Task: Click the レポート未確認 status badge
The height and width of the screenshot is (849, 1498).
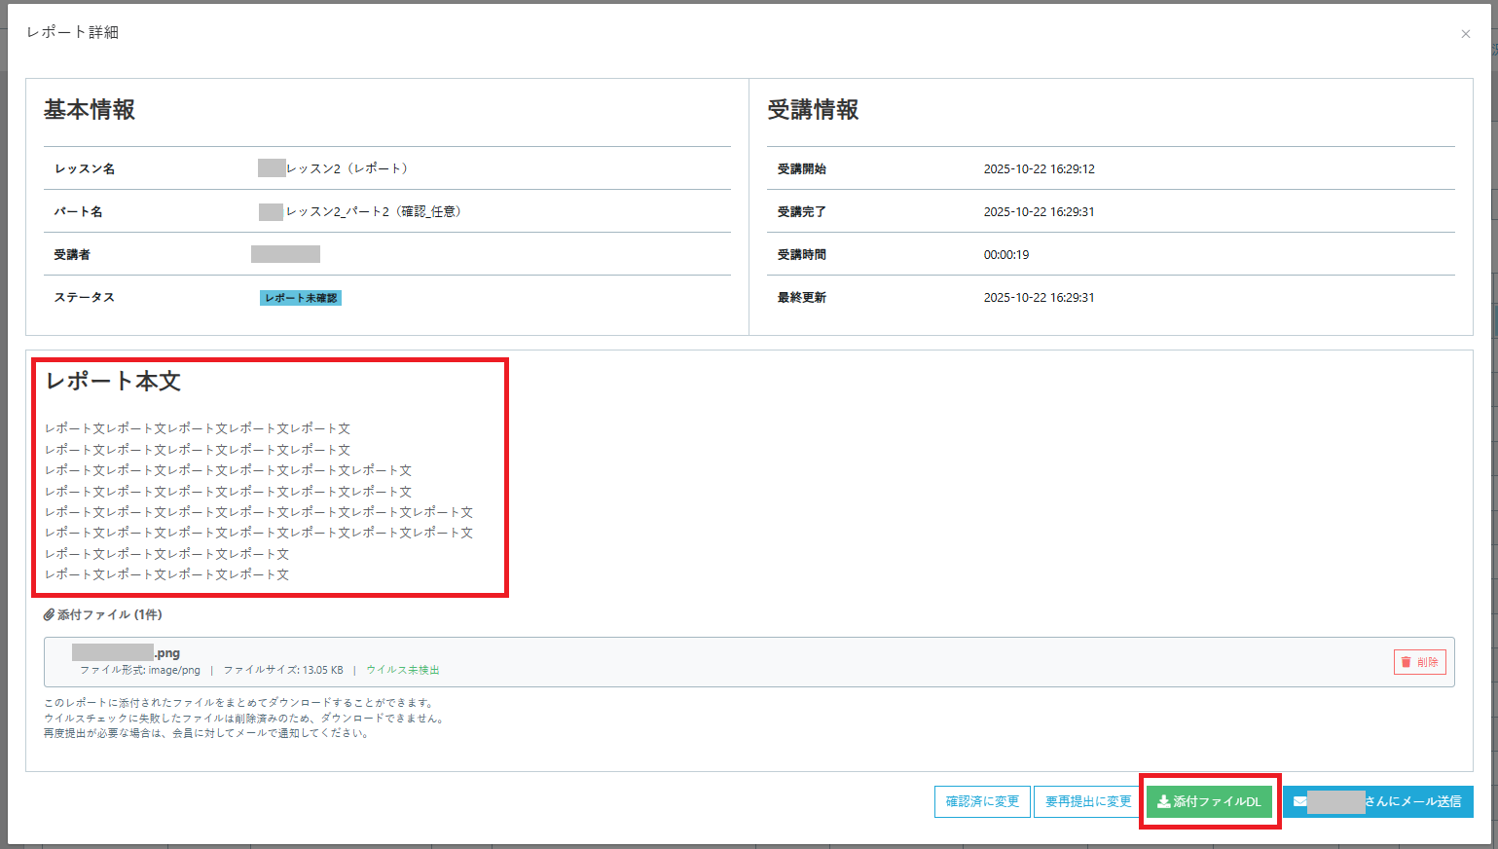Action: coord(300,298)
